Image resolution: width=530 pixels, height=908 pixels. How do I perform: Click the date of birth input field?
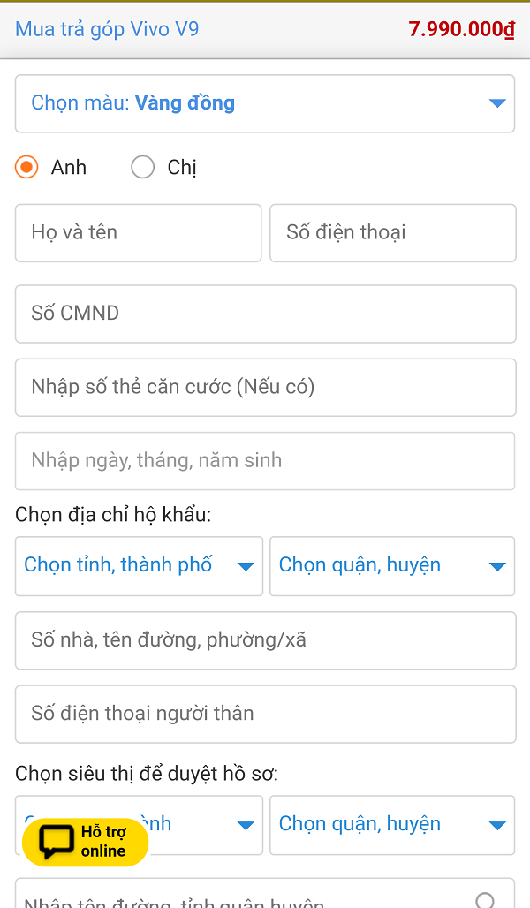pos(265,461)
